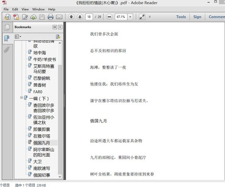Image resolution: width=225 pixels, height=187 pixels.
Task: Click the envelope email icon
Action: point(59,17)
